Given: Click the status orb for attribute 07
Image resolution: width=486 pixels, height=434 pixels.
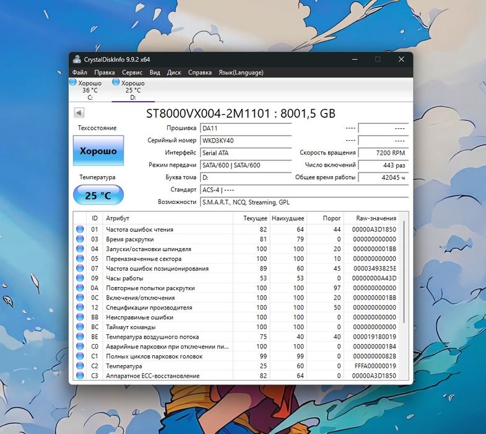Looking at the screenshot, I should click(80, 268).
